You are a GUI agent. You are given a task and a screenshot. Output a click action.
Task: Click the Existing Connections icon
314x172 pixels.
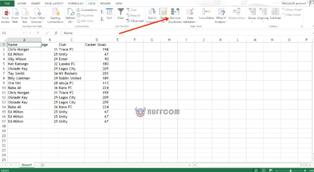[56, 12]
